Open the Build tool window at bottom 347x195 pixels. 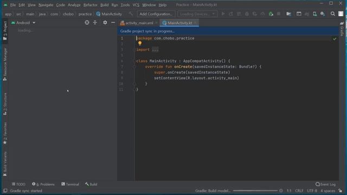point(91,184)
